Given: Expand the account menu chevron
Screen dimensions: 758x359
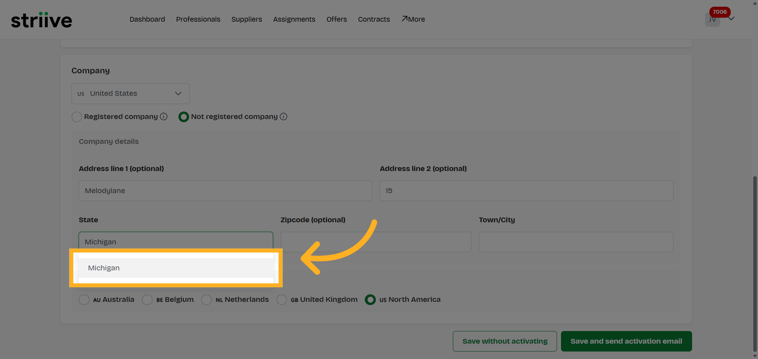Looking at the screenshot, I should click(x=732, y=19).
